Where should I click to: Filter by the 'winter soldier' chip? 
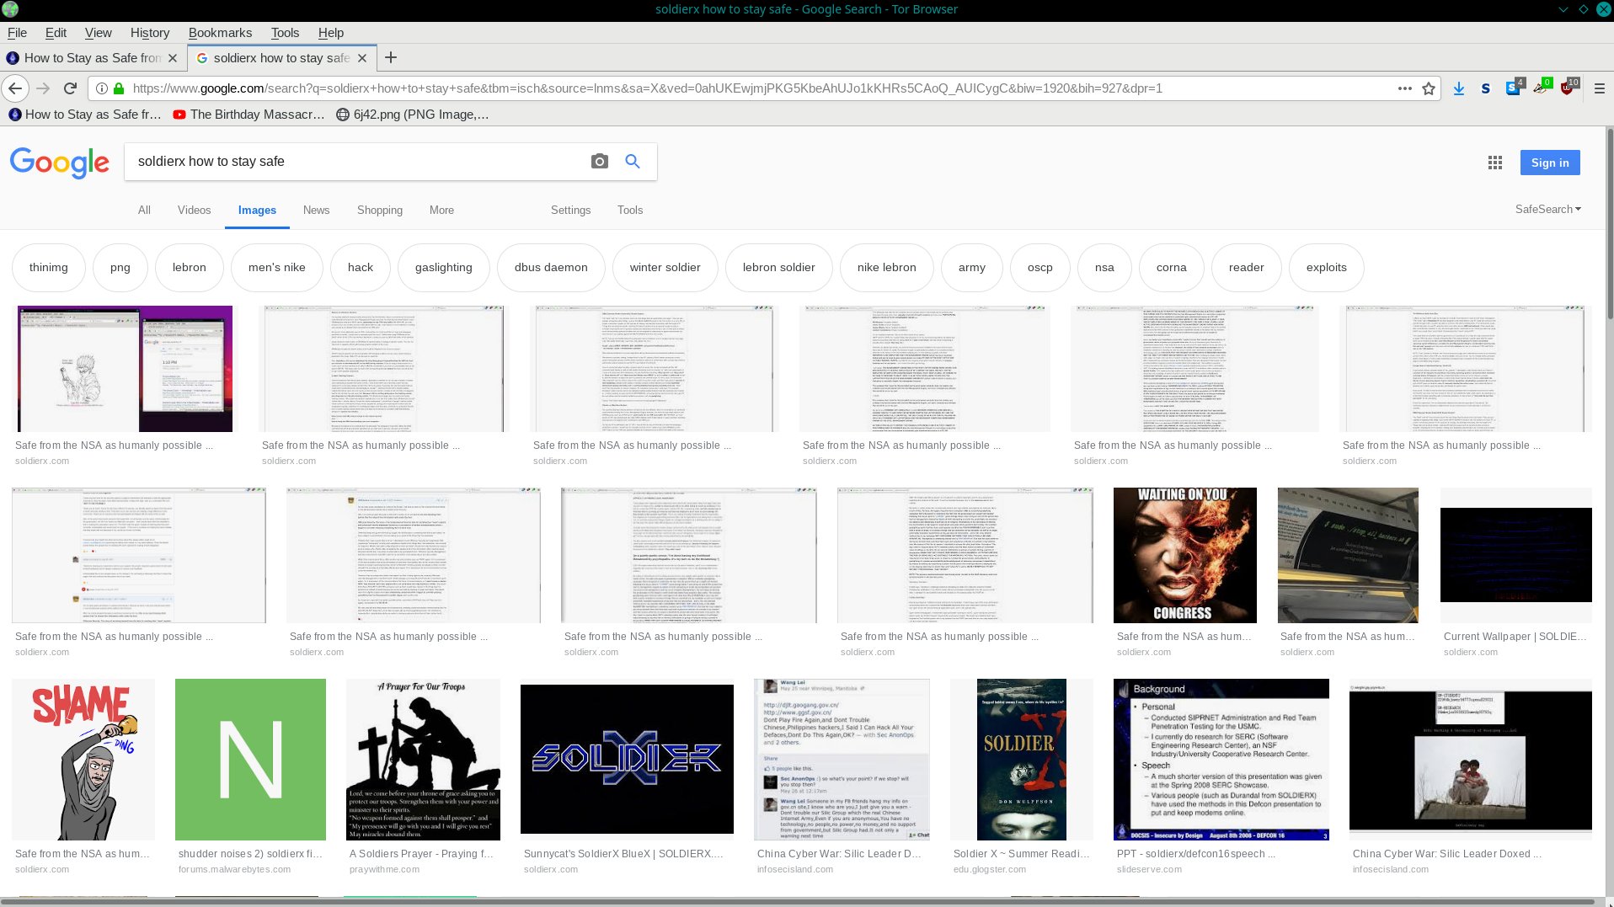[665, 268]
